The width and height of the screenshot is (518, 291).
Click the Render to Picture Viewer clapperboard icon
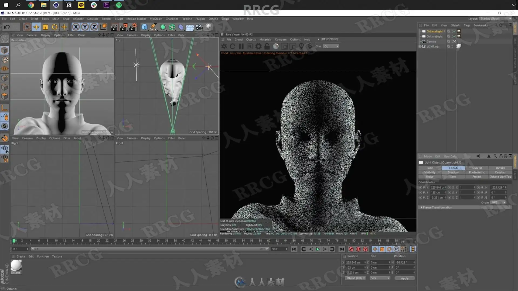[123, 27]
